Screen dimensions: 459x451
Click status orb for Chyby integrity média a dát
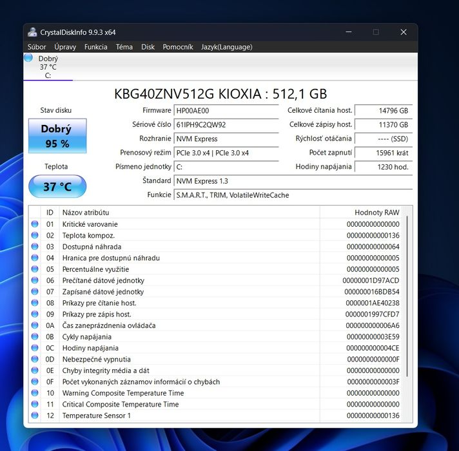35,370
